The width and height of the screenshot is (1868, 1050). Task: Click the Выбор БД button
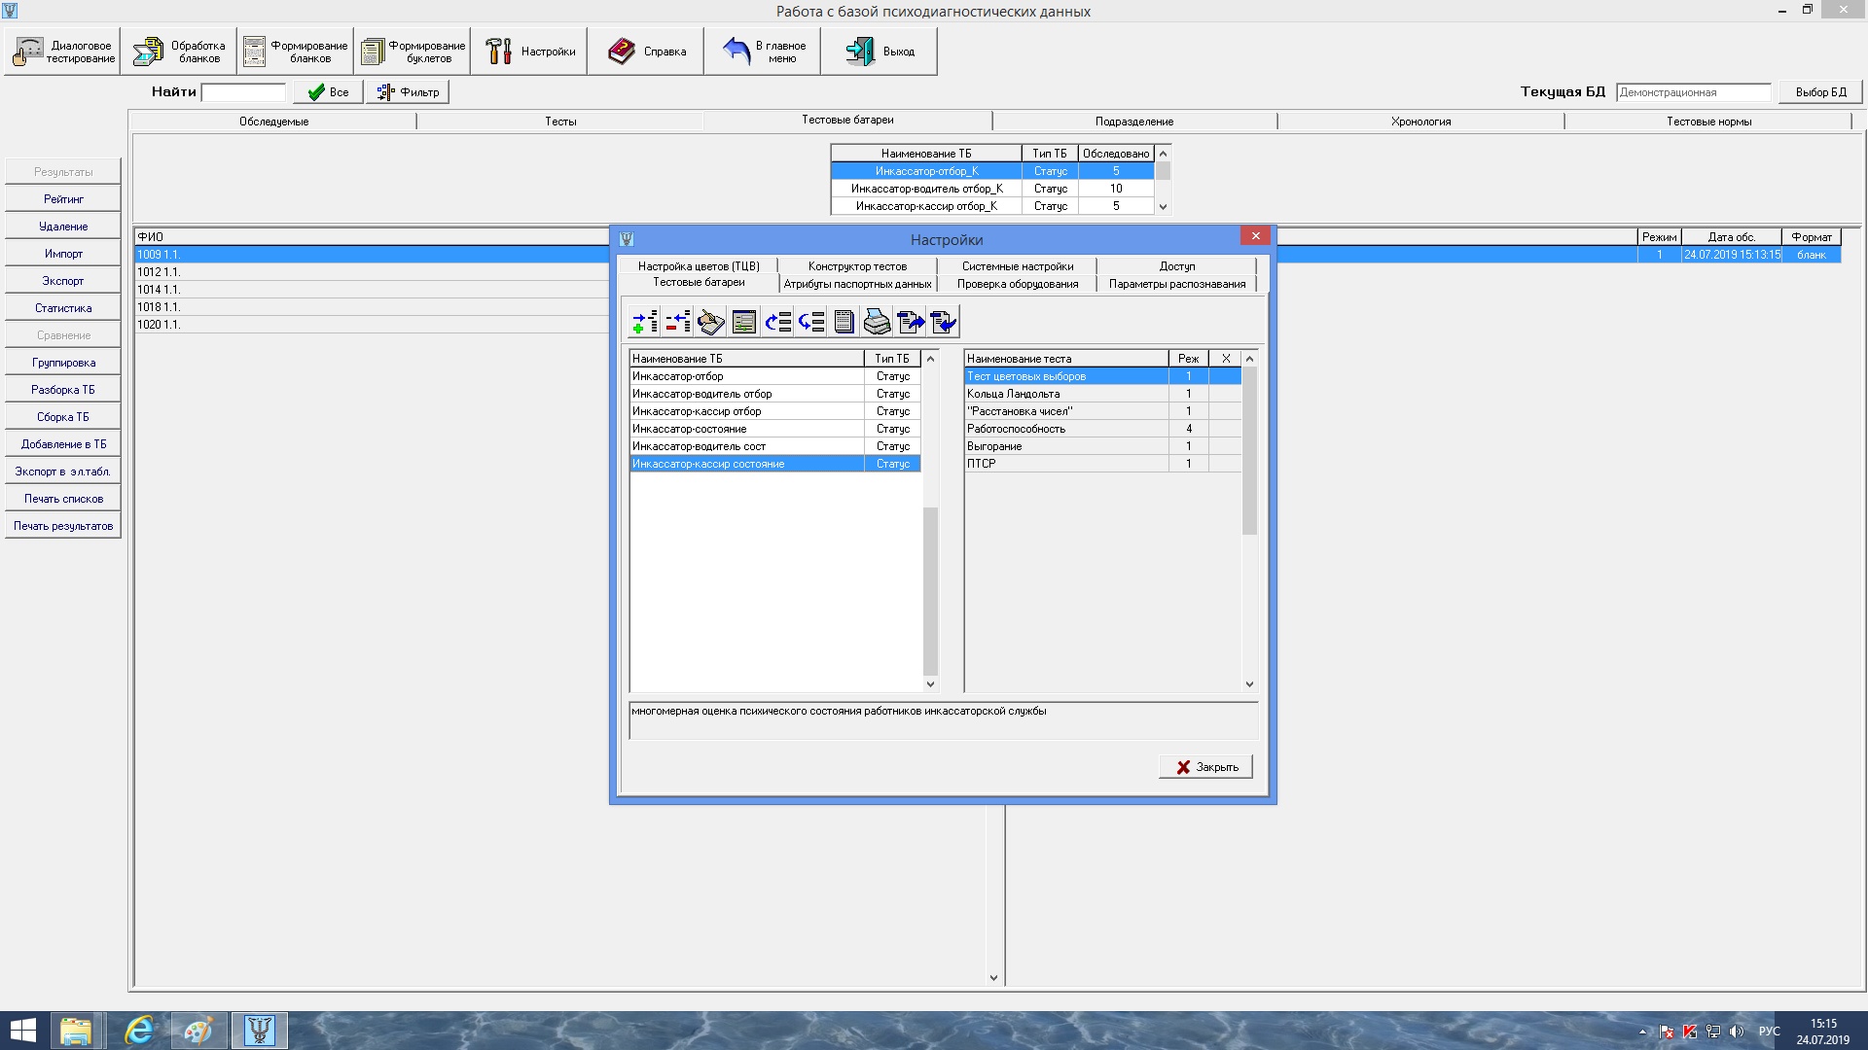point(1820,92)
